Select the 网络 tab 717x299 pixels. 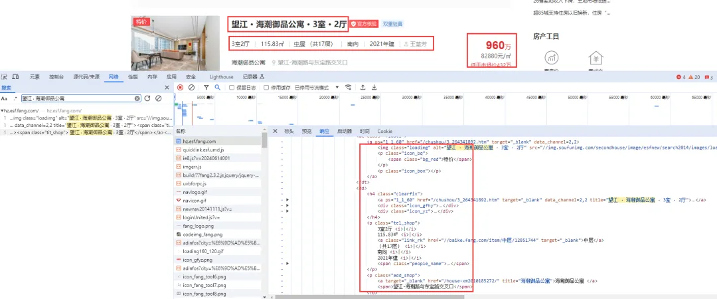(x=114, y=77)
